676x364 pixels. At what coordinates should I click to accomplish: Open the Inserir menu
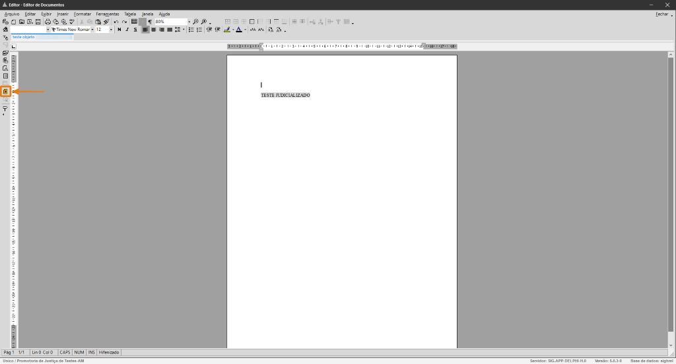(x=63, y=15)
